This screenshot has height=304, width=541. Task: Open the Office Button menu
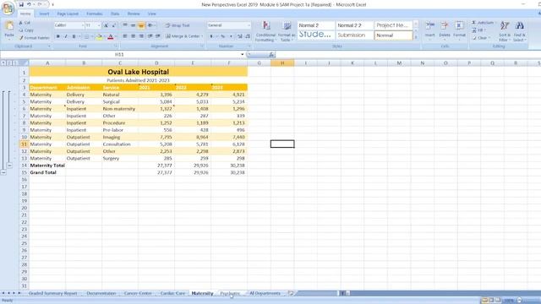click(8, 8)
